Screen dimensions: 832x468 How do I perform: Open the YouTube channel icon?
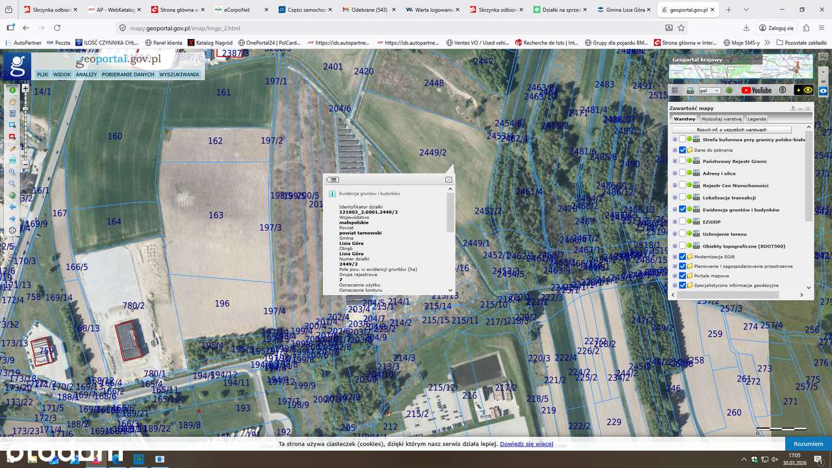(x=756, y=90)
